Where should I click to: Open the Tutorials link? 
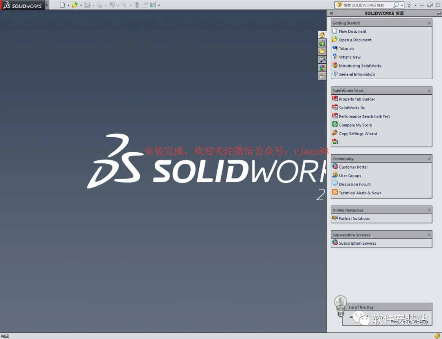346,48
